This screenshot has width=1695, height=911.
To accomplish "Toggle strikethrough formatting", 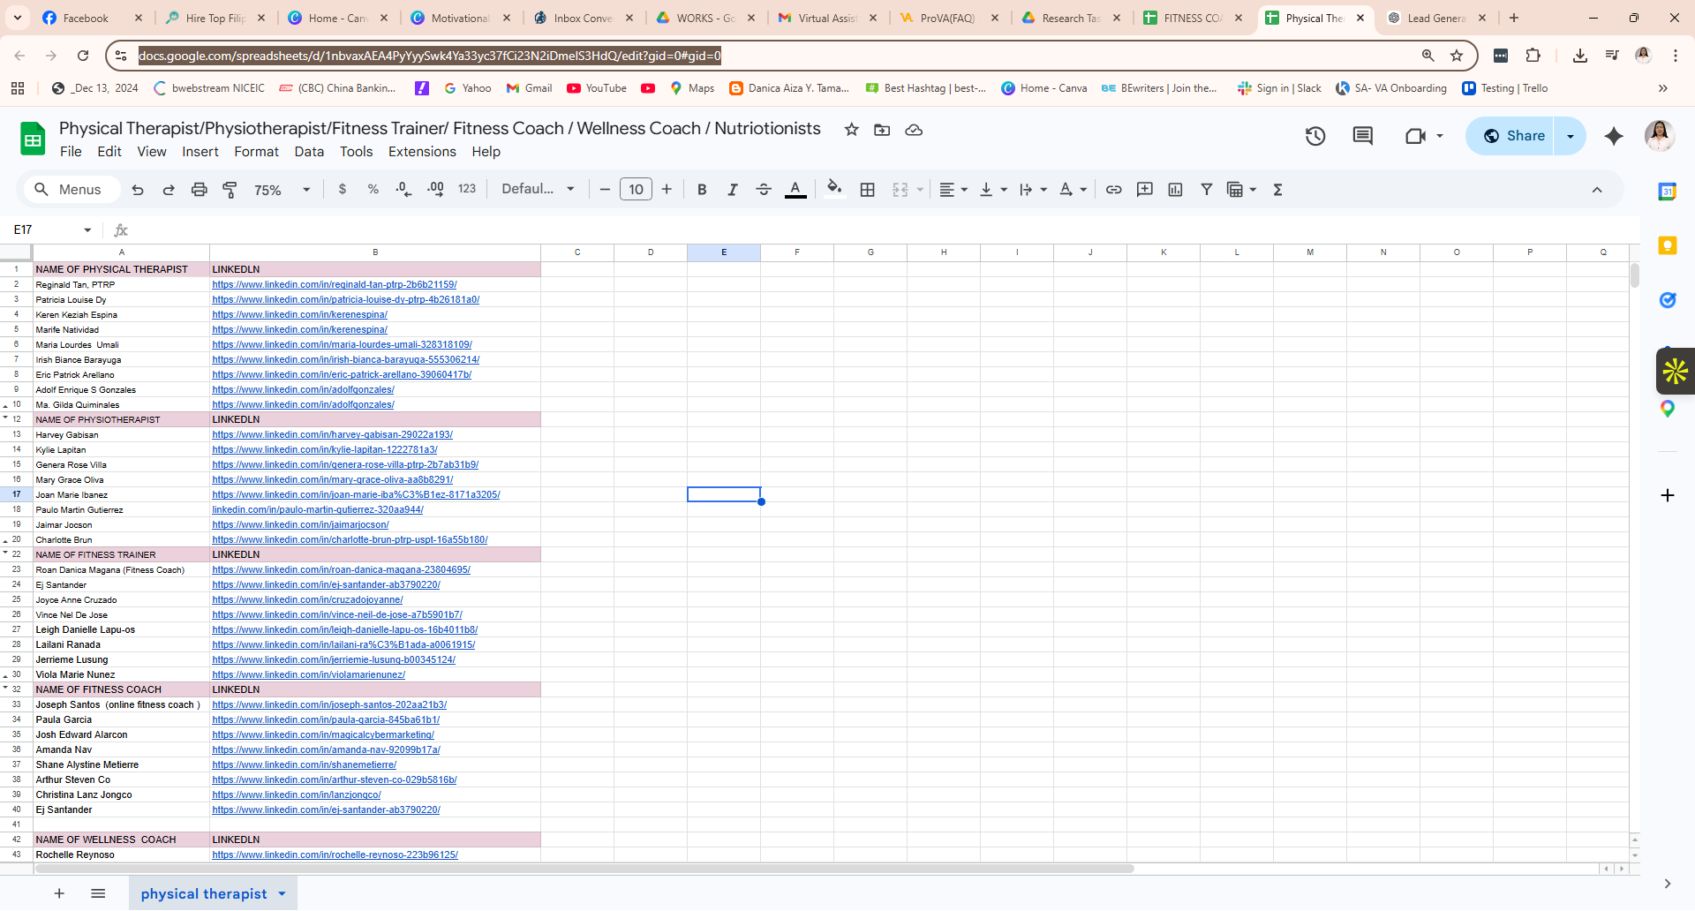I will coord(764,190).
